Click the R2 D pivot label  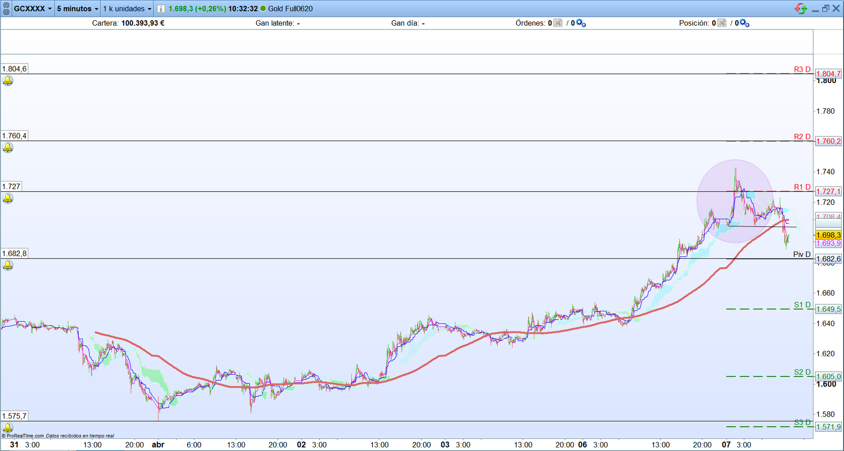(x=802, y=137)
